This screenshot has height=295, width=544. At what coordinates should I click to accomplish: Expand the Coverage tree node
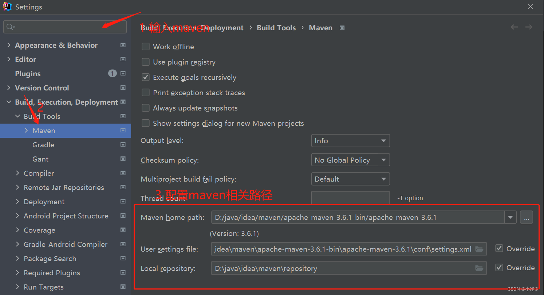coord(17,230)
